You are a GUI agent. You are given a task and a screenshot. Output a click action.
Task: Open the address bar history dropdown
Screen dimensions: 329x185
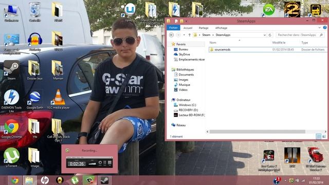tap(265, 35)
